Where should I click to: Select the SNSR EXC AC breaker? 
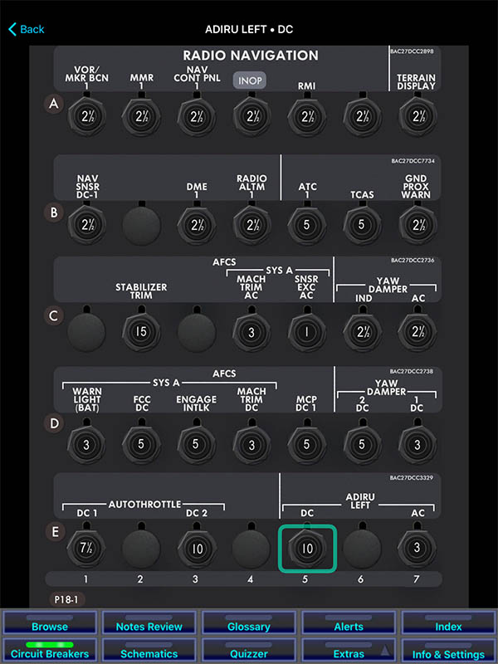click(x=306, y=330)
